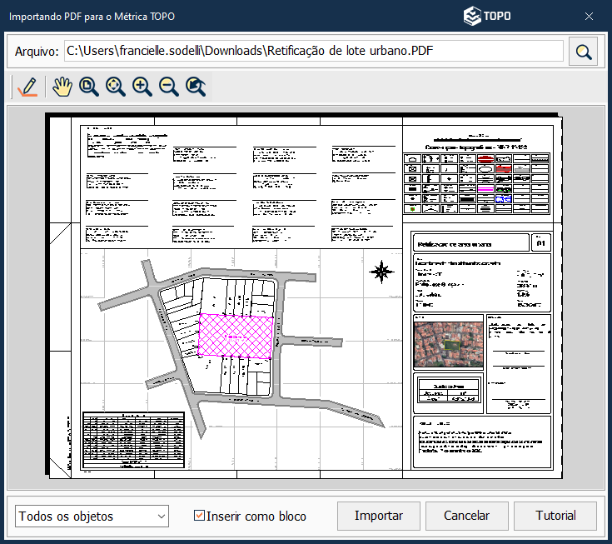Viewport: 612px width, 544px height.
Task: Click the compass rose on the map
Action: coord(382,271)
